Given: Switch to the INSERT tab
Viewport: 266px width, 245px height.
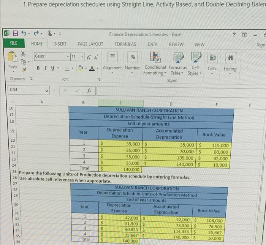Looking at the screenshot, I should pyautogui.click(x=60, y=44).
